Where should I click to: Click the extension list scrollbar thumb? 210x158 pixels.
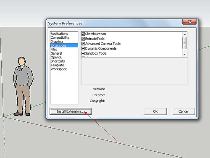(x=185, y=43)
